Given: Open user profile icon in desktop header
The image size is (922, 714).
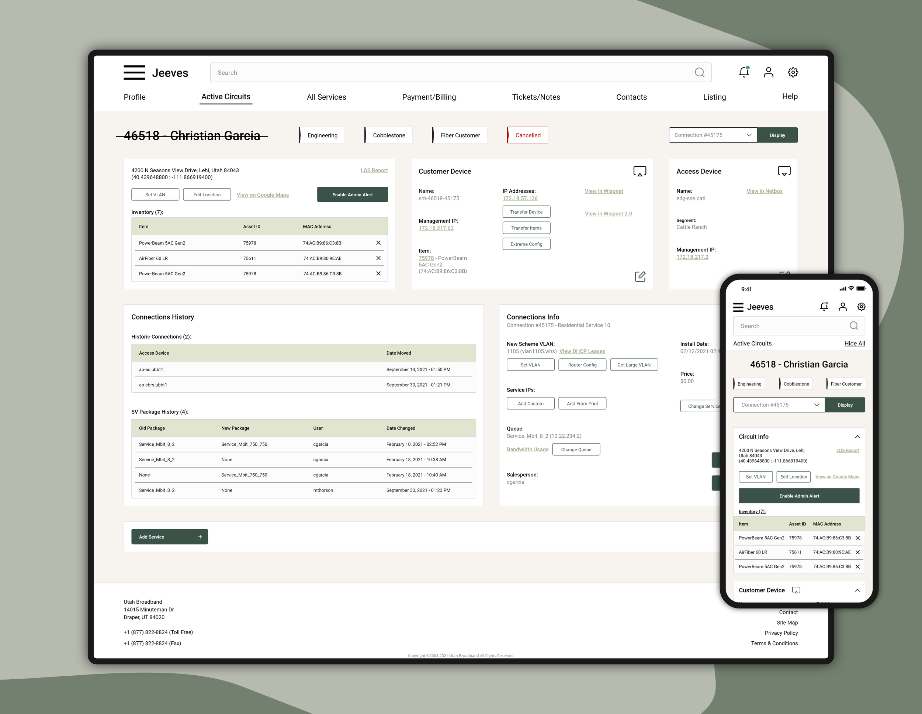Looking at the screenshot, I should pyautogui.click(x=768, y=72).
